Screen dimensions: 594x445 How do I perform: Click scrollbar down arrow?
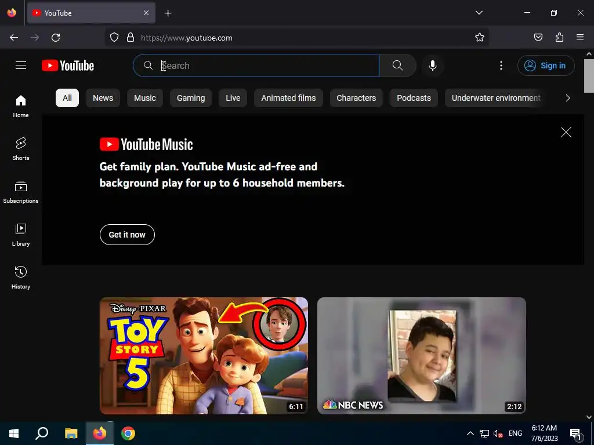[589, 417]
